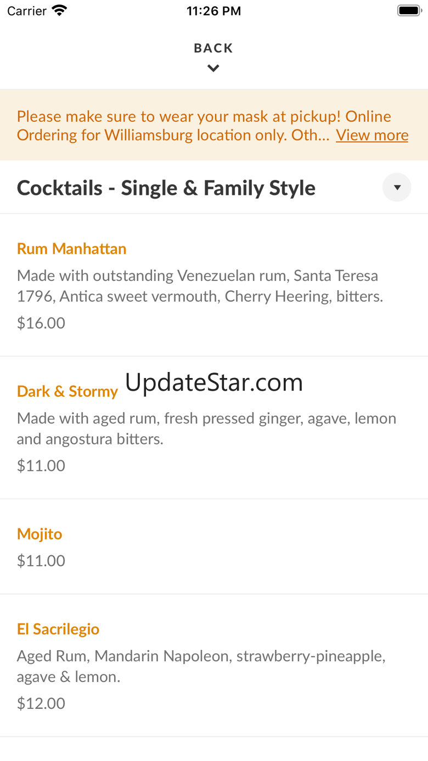Click the Venezuelan rum description text
Image resolution: width=428 pixels, height=761 pixels.
(x=200, y=286)
